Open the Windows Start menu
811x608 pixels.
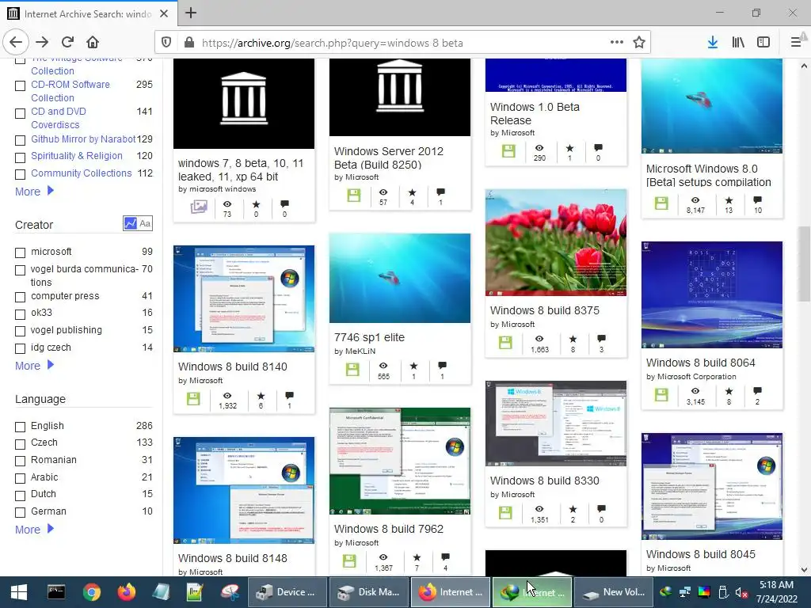pos(19,592)
